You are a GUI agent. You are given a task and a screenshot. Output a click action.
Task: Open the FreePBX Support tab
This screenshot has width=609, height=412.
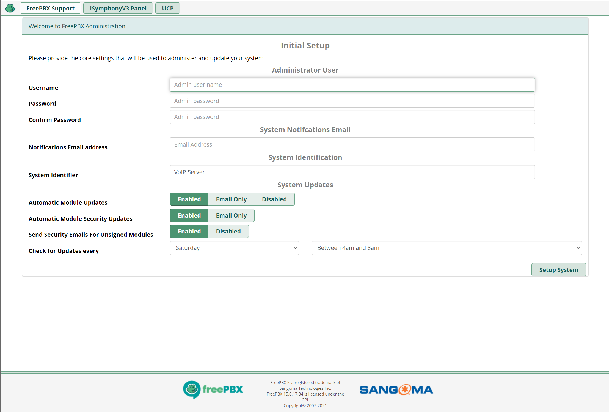pos(50,8)
